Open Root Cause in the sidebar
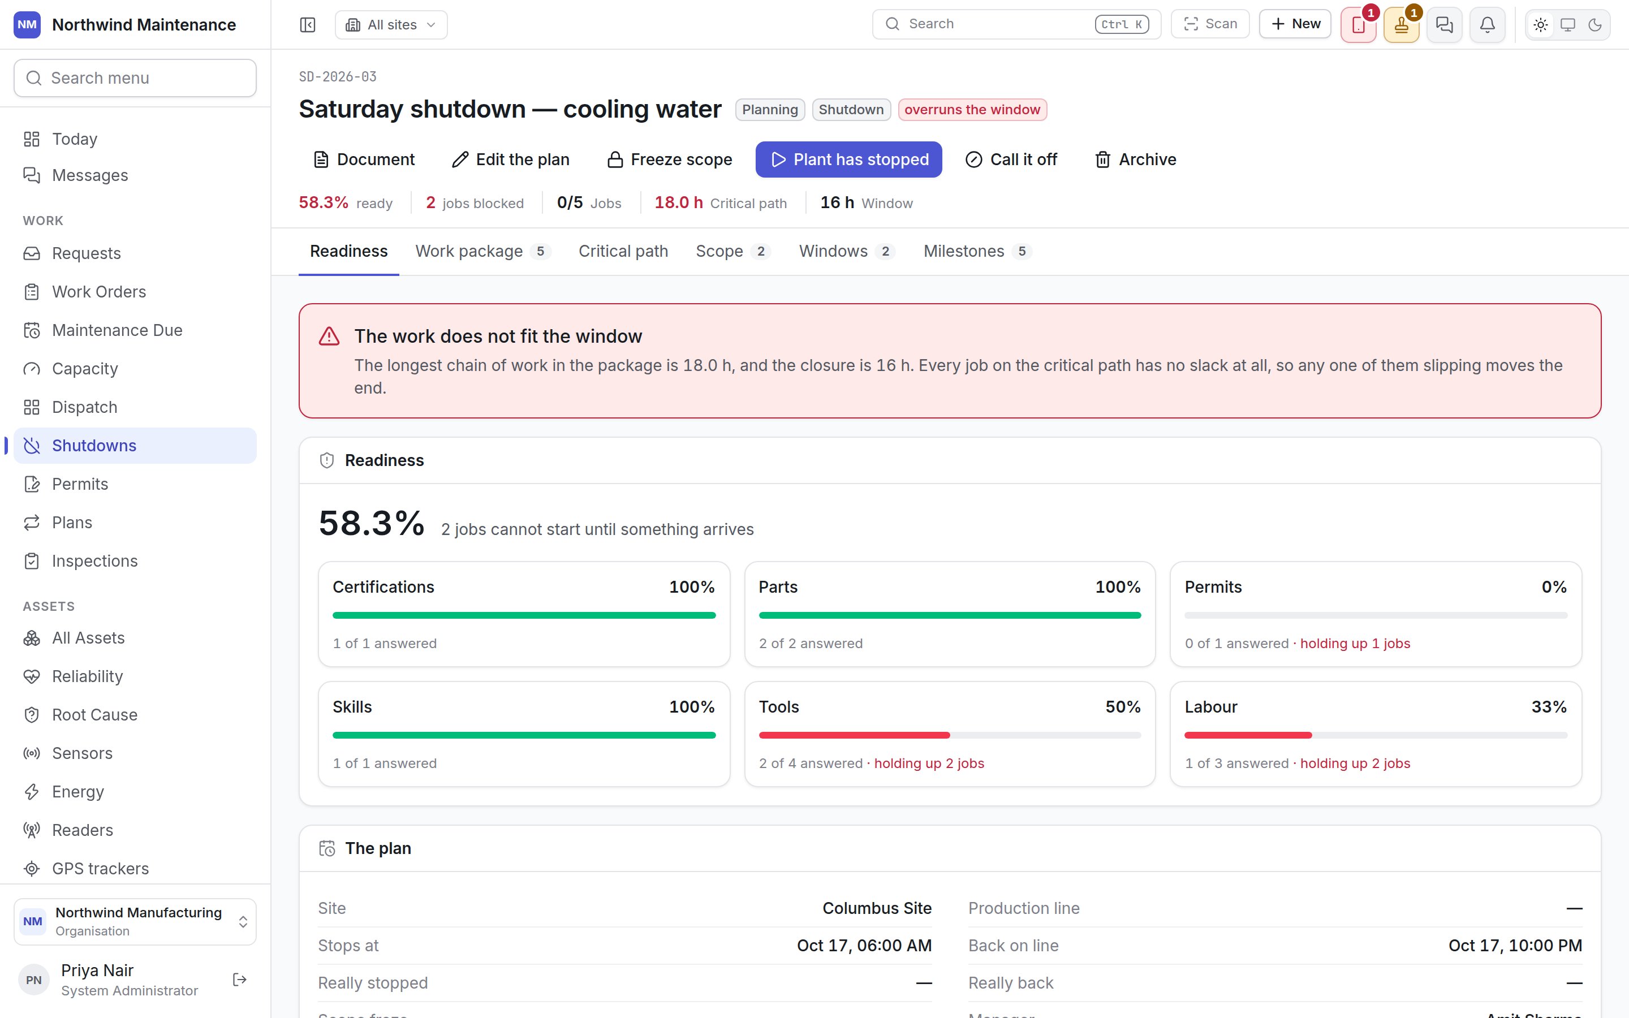The height and width of the screenshot is (1018, 1629). pyautogui.click(x=135, y=714)
